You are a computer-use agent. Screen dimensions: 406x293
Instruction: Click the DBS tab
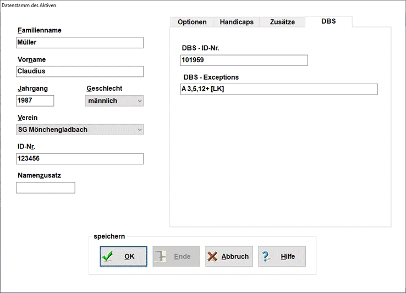tap(328, 21)
